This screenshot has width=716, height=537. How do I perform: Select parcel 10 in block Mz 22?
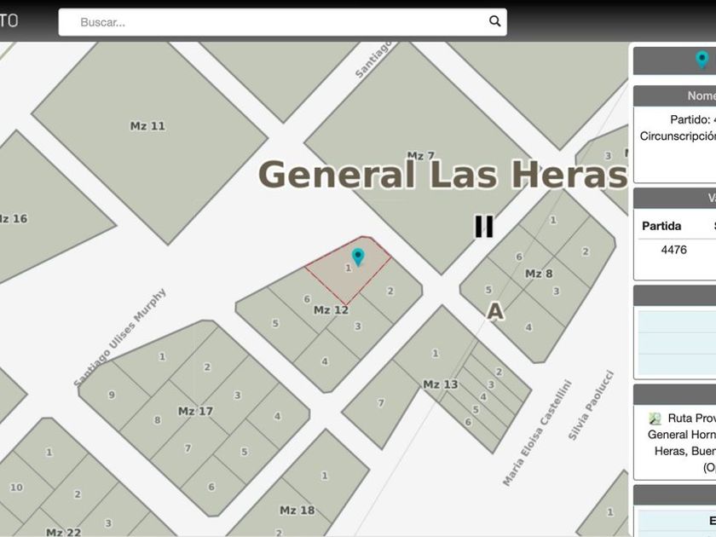point(17,488)
